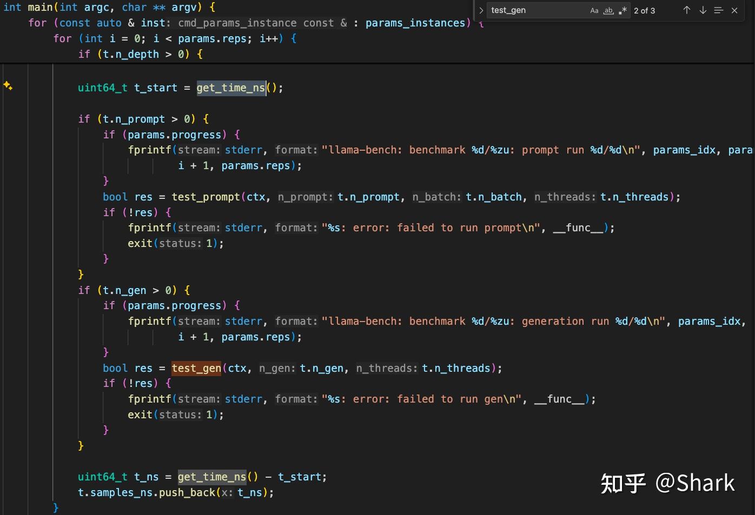The width and height of the screenshot is (755, 515).
Task: Click t.n_gen in the if condition
Action: (x=124, y=290)
